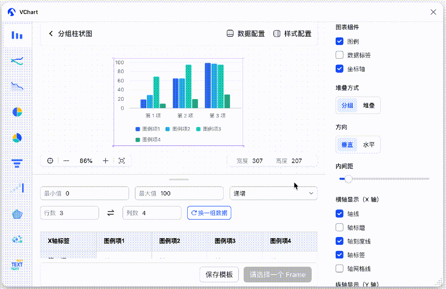The width and height of the screenshot is (446, 289).
Task: Open the 样式配置 tab
Action: (292, 33)
